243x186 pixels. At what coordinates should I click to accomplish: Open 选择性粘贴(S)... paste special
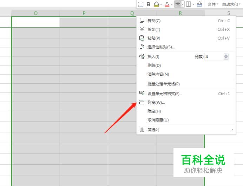pos(186,47)
